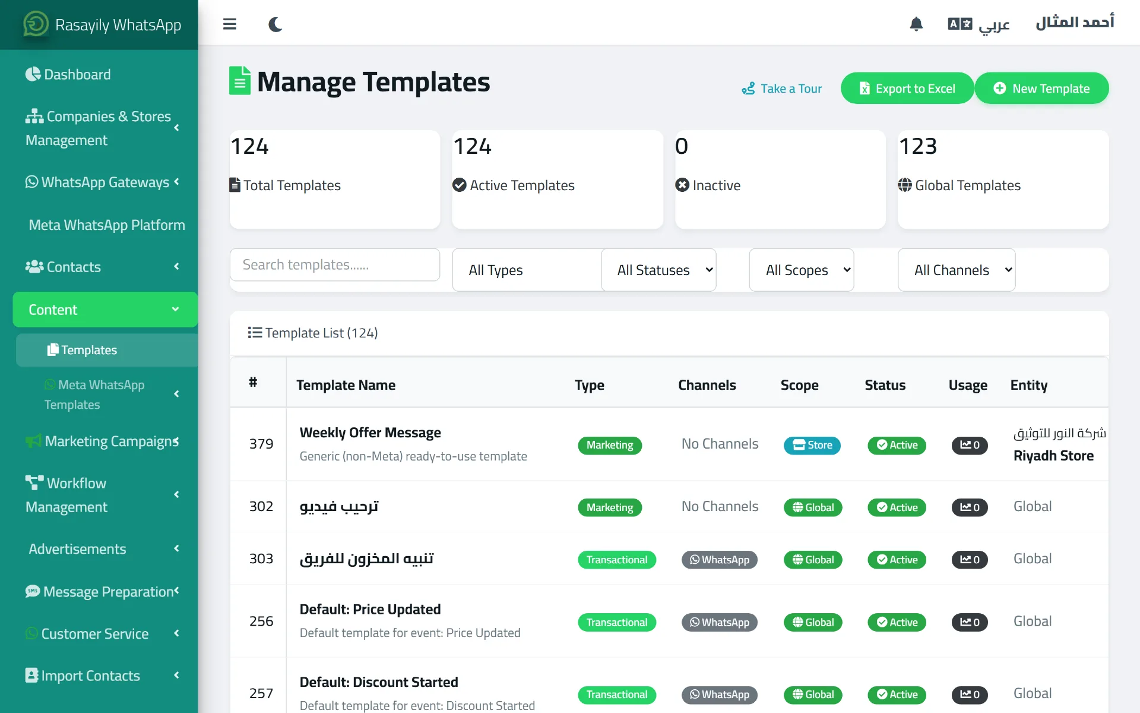The image size is (1140, 713).
Task: Collapse the Content menu
Action: click(105, 310)
